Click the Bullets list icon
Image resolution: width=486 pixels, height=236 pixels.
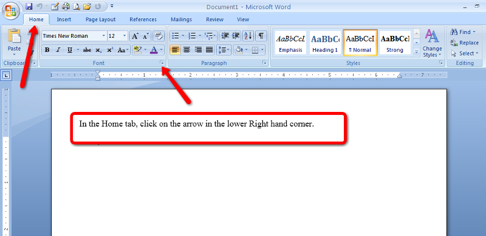pyautogui.click(x=176, y=36)
